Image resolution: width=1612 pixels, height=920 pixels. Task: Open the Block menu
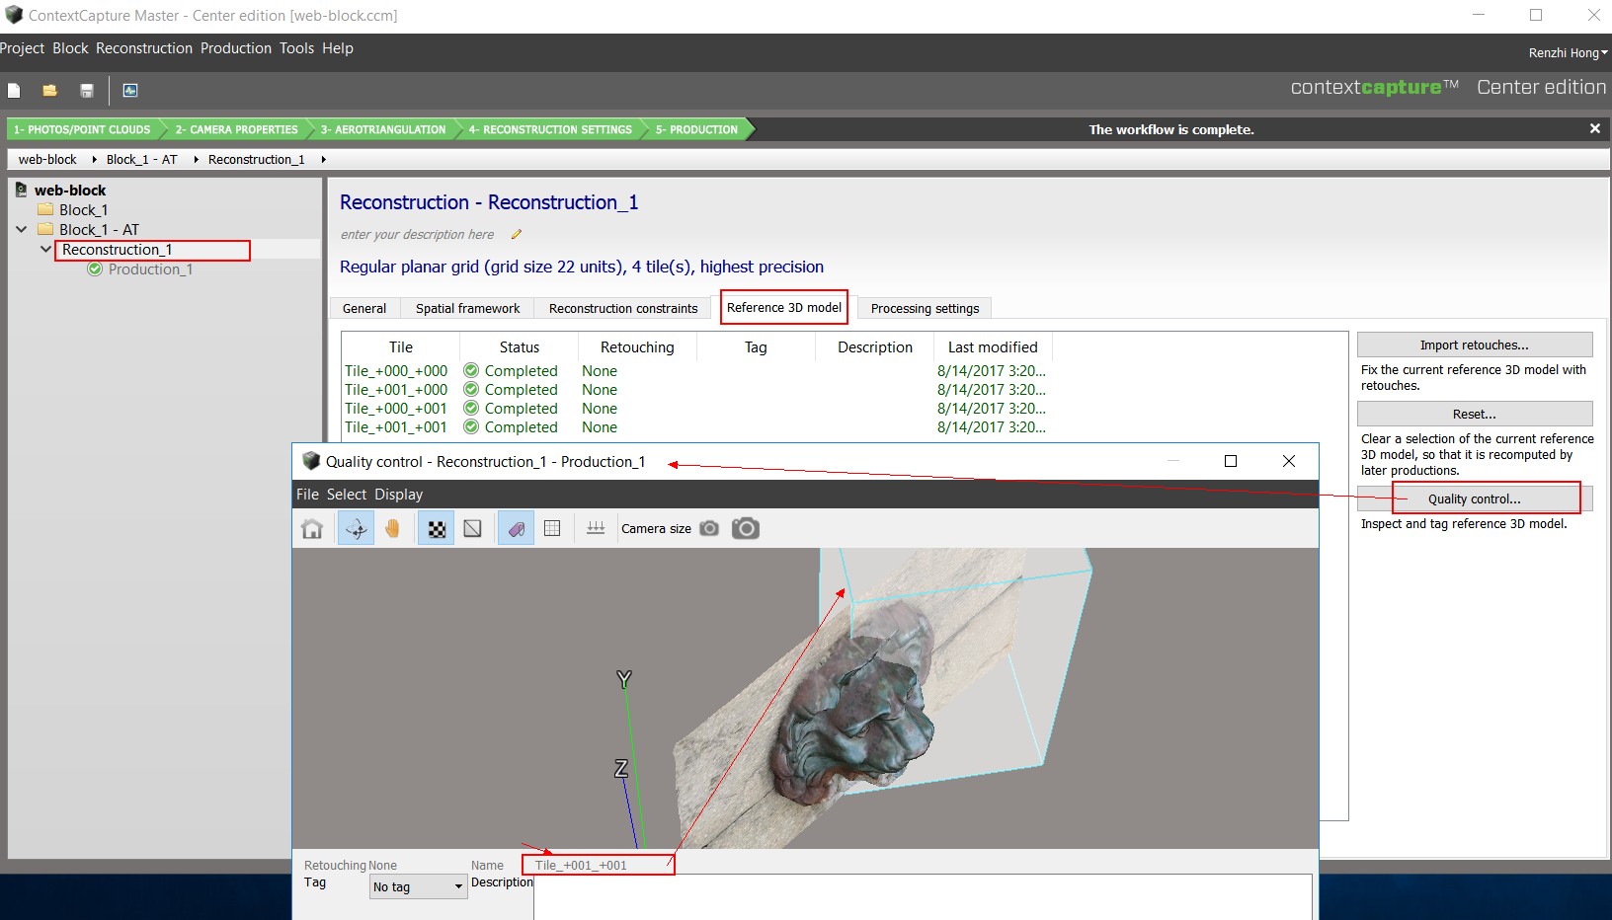pyautogui.click(x=70, y=48)
